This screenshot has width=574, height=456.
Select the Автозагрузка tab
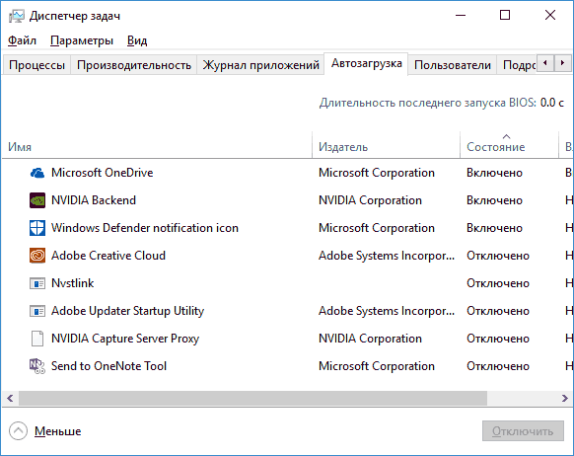click(x=367, y=63)
